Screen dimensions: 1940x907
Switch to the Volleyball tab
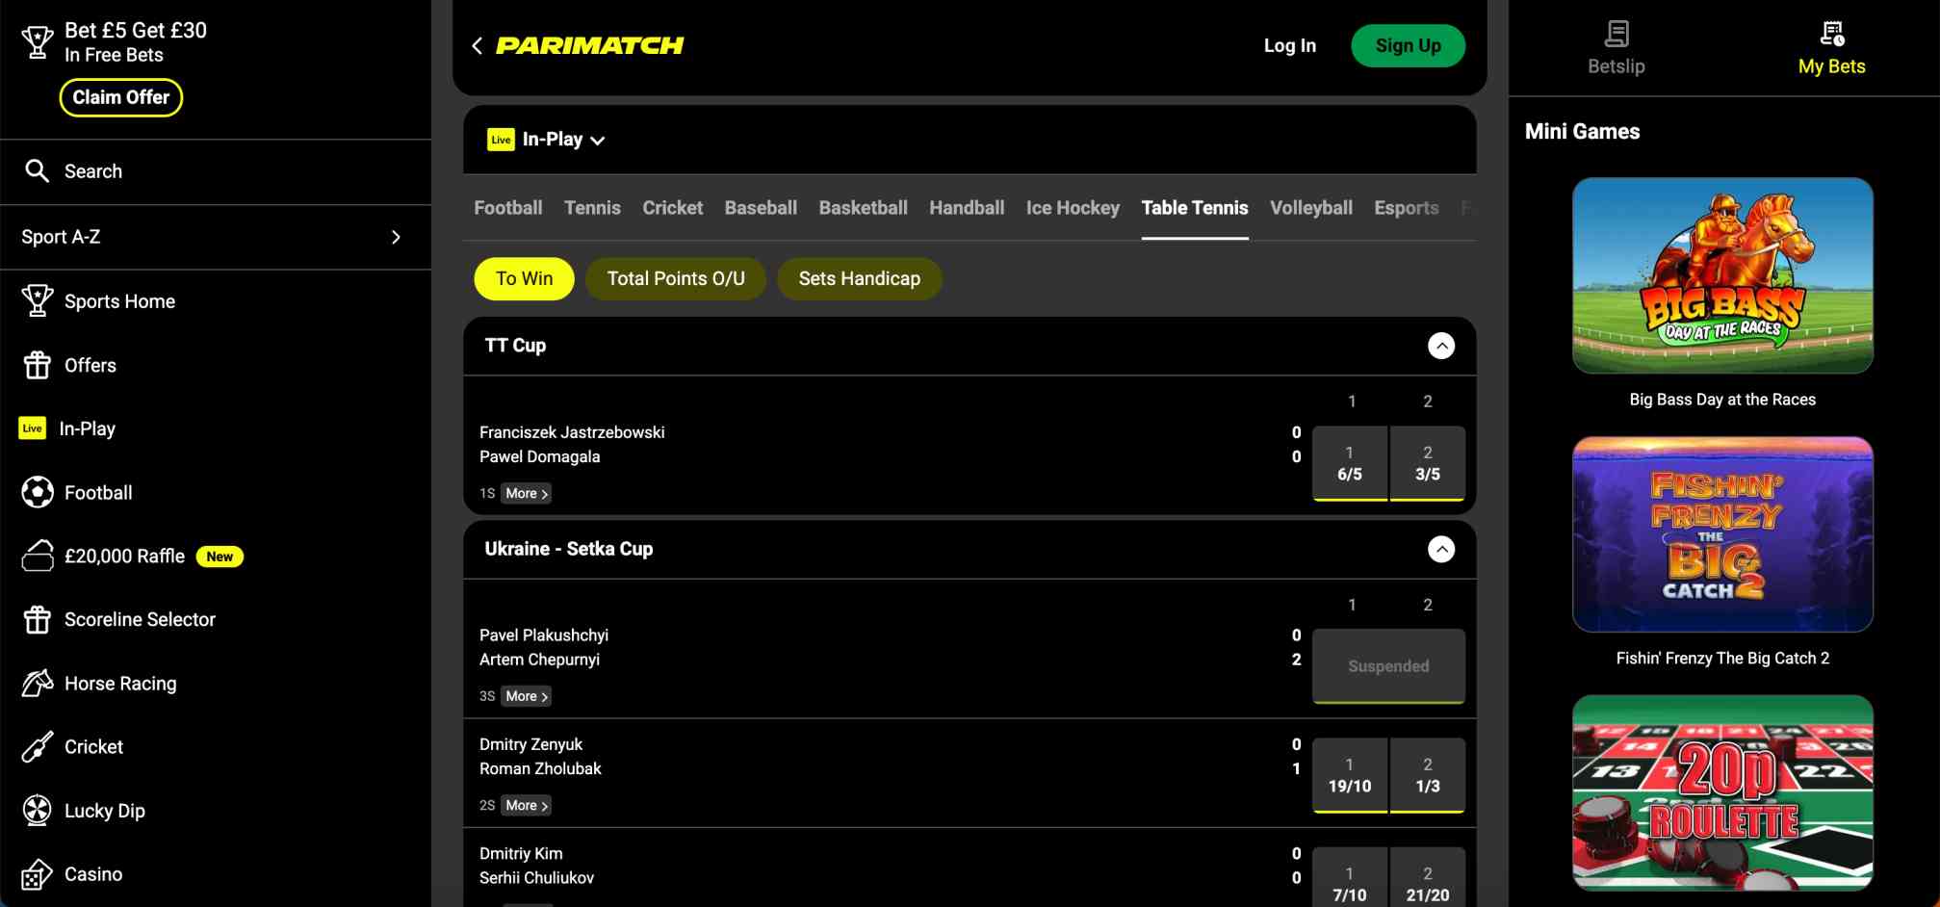pos(1310,207)
